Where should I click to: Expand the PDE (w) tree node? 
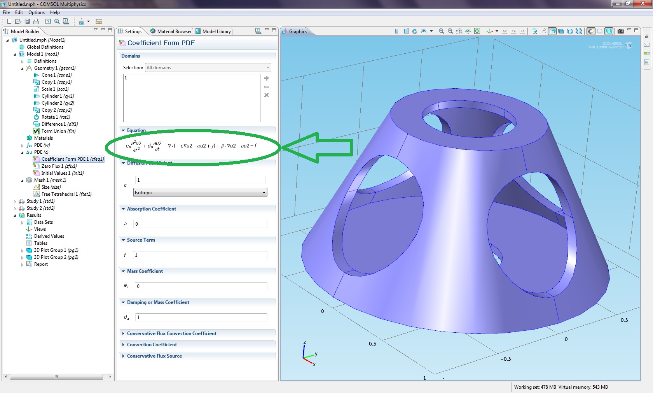tap(22, 145)
